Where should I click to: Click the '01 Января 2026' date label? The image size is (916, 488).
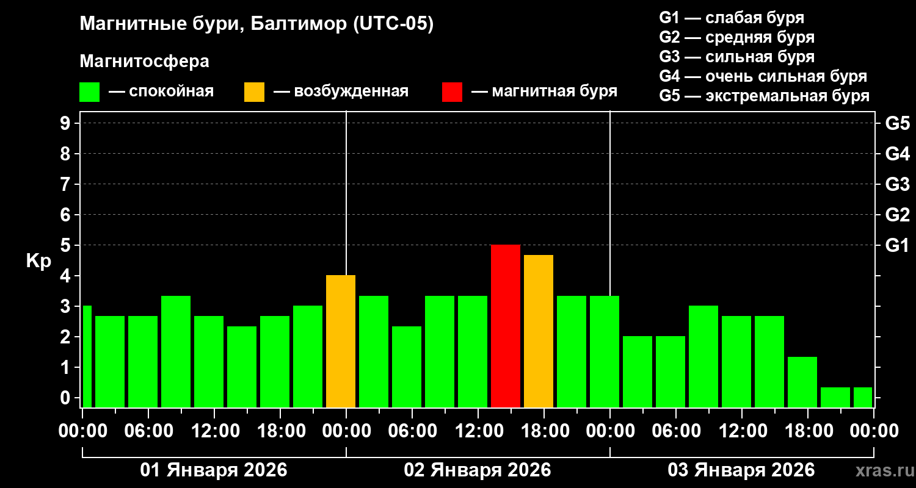pos(214,470)
